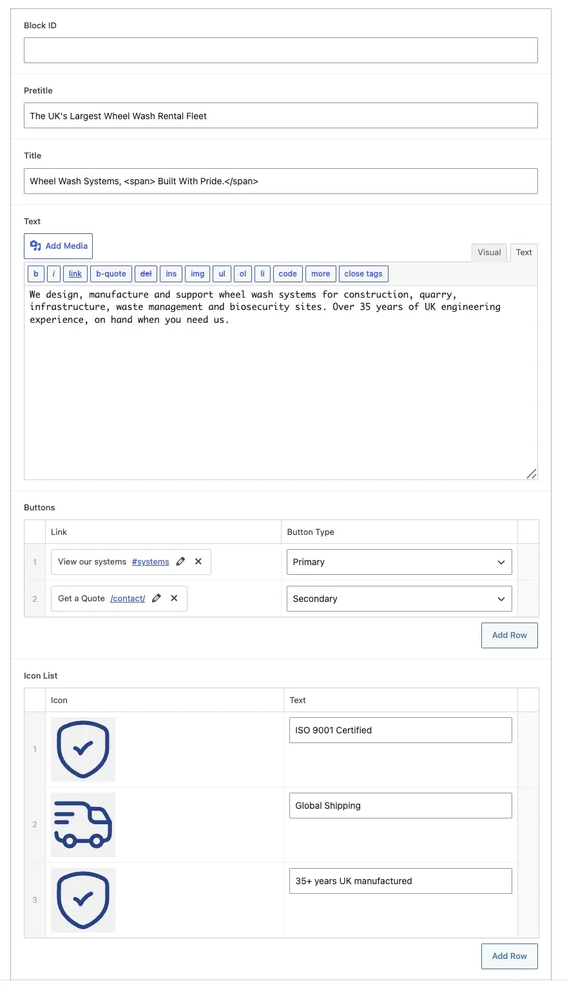Click the del quicktag button

click(x=146, y=274)
